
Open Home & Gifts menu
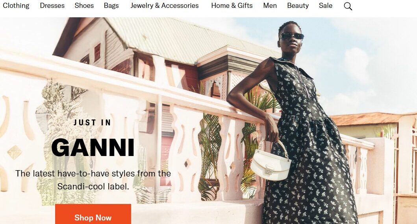tap(232, 6)
